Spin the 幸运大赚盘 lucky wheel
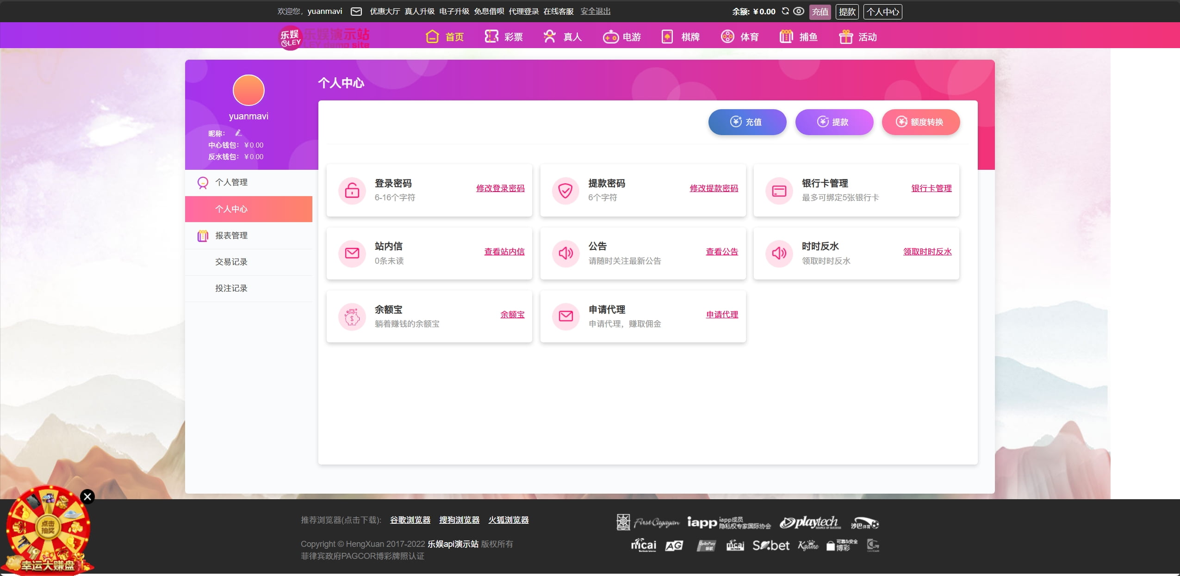This screenshot has height=576, width=1180. click(48, 527)
